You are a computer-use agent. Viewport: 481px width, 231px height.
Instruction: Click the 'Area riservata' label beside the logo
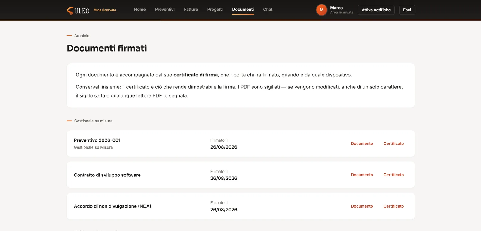105,10
